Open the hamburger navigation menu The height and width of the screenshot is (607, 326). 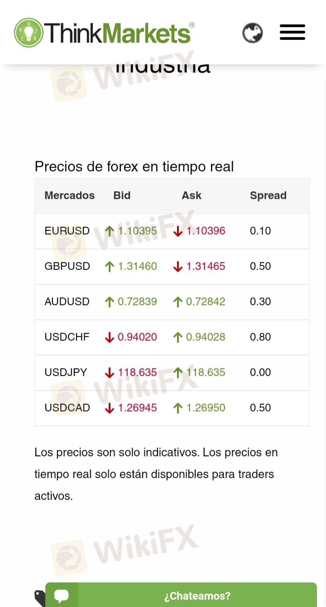click(x=292, y=33)
